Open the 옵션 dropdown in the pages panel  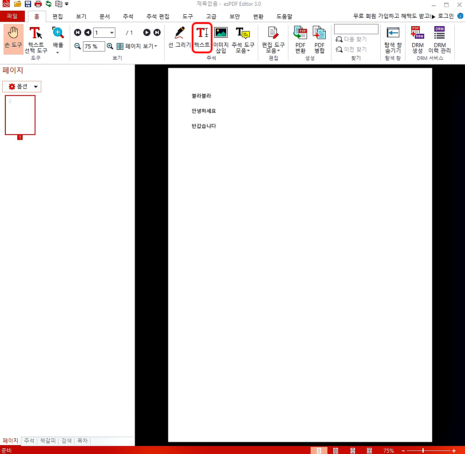(21, 86)
